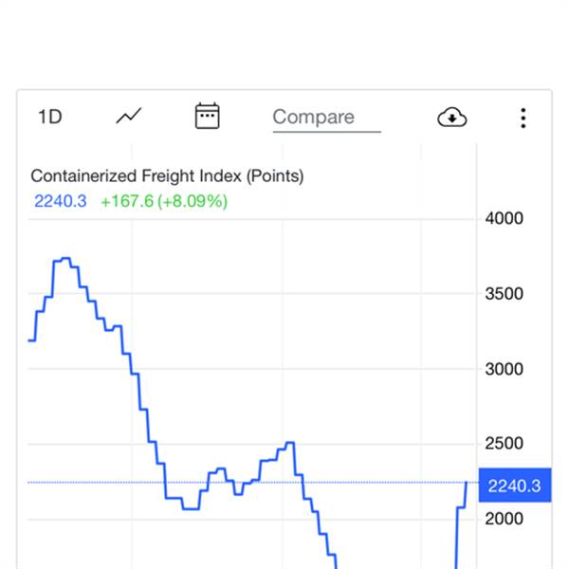Open the 1D timeframe selector

[50, 117]
